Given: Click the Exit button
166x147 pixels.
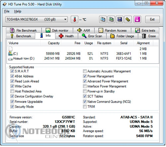Looking at the screenshot, I should 152,19.
